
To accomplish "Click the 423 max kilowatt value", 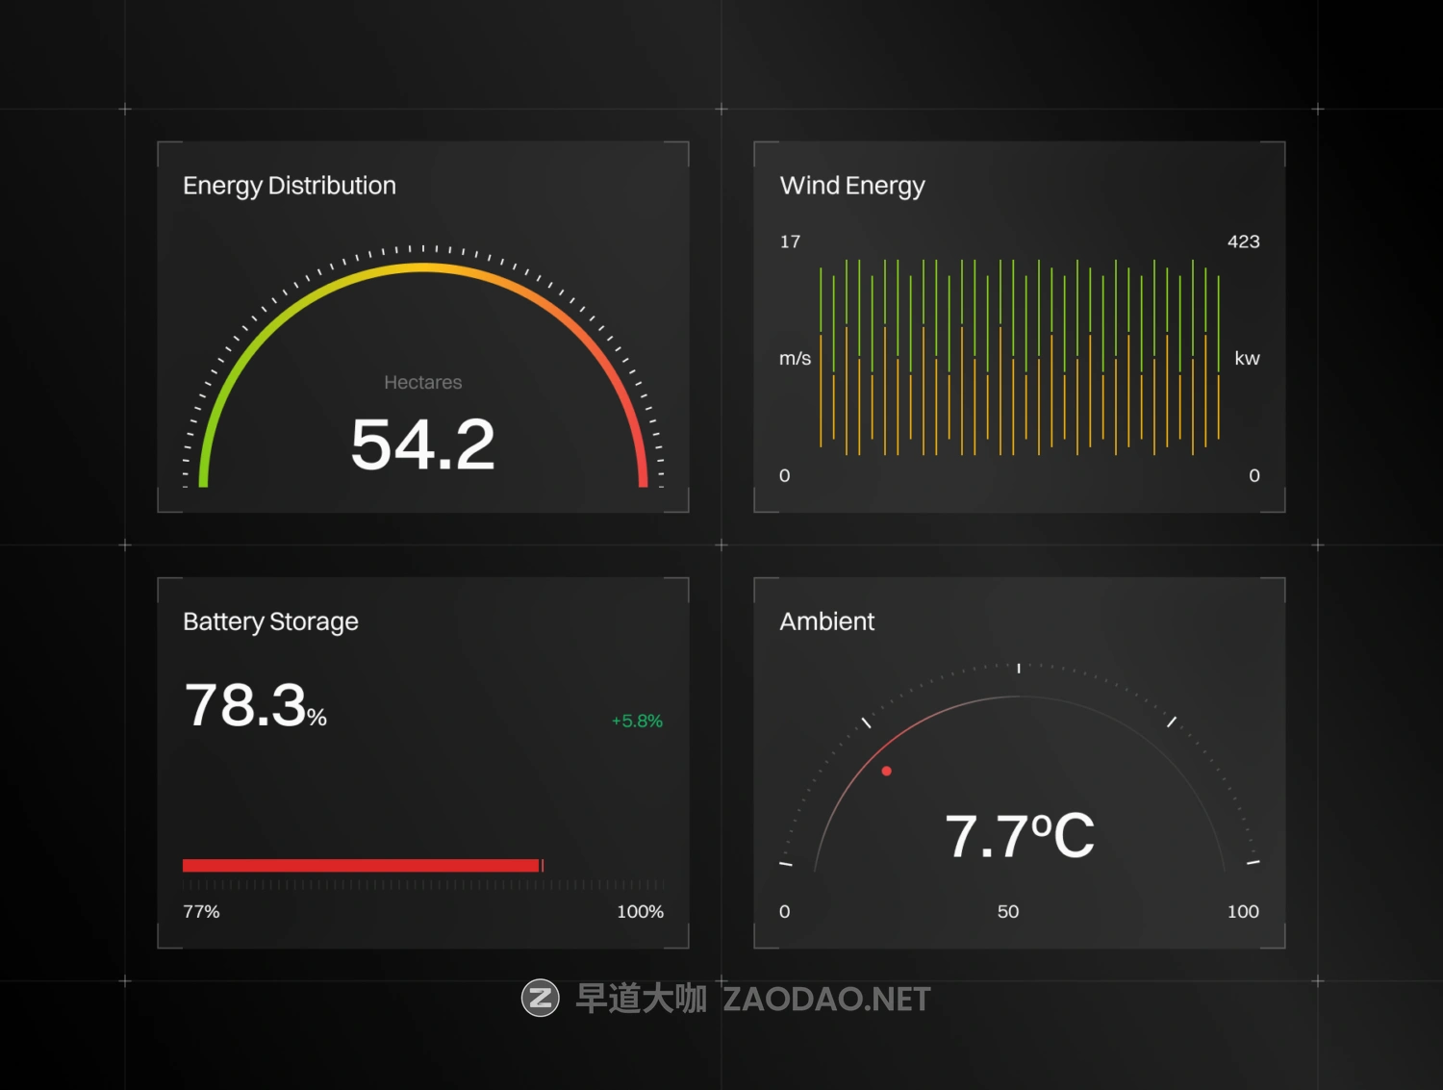I will click(x=1243, y=241).
